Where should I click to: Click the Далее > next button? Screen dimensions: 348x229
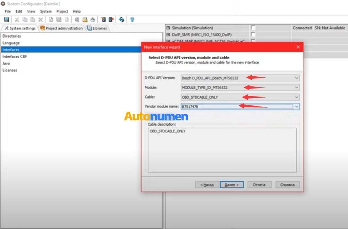231,185
